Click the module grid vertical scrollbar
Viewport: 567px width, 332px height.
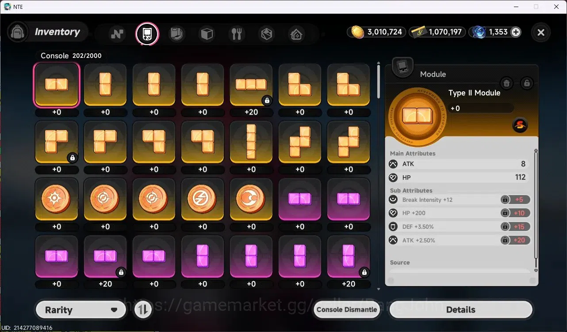click(378, 82)
